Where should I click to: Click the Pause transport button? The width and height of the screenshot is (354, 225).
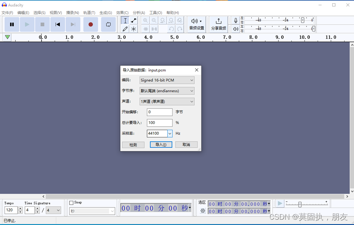tap(12, 25)
